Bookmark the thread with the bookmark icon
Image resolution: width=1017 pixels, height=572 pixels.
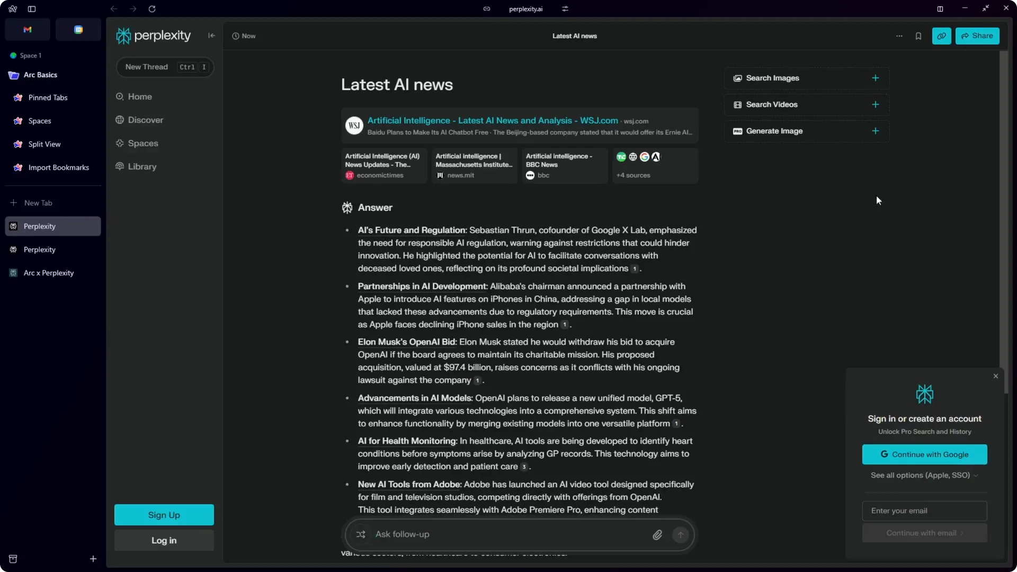919,35
